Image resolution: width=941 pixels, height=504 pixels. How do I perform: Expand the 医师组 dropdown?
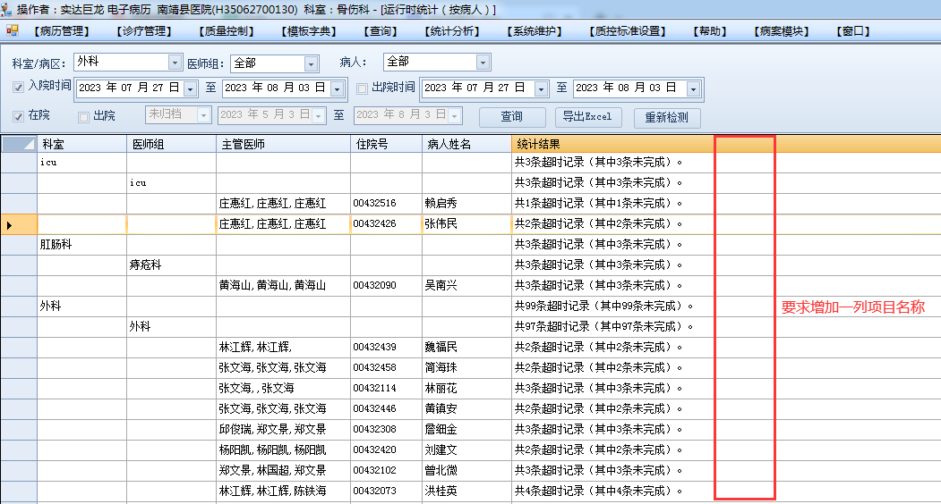click(311, 63)
